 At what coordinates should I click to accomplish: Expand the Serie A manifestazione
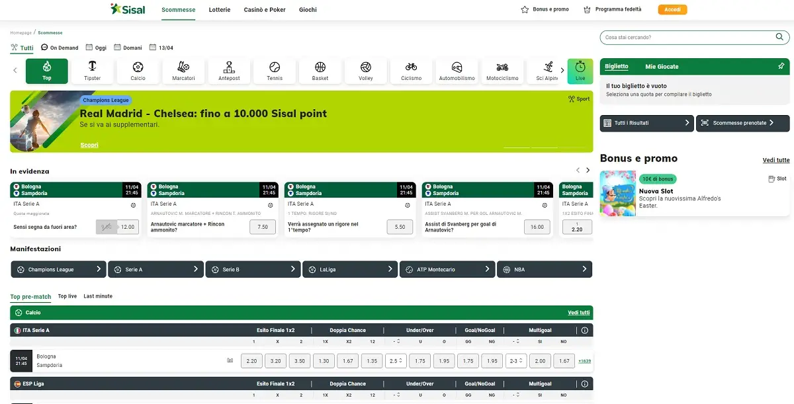155,269
